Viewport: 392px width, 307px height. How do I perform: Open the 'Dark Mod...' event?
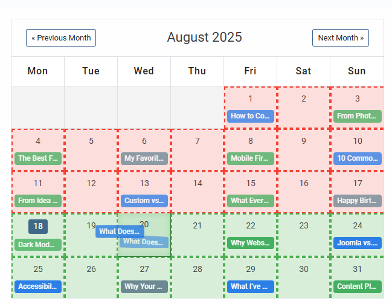coord(38,245)
